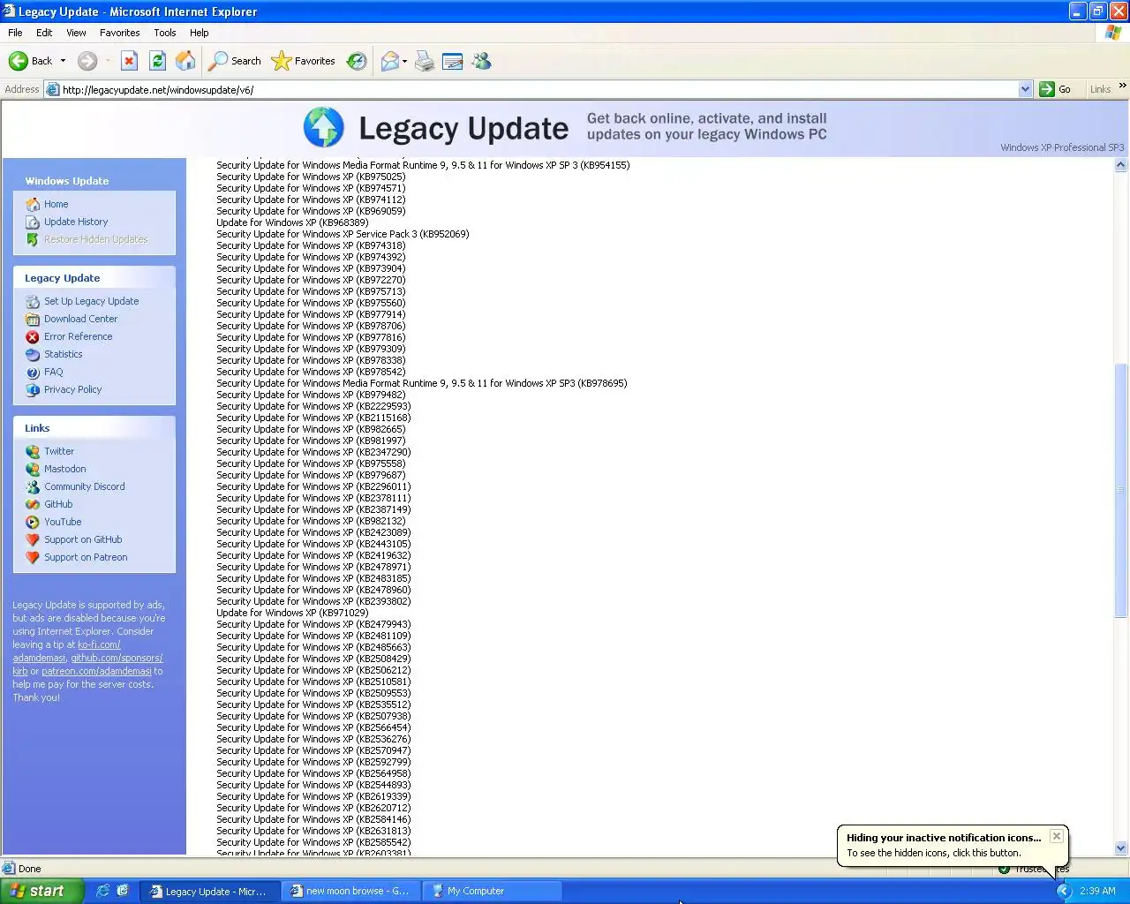Open the address bar dropdown
1130x904 pixels.
point(1025,89)
